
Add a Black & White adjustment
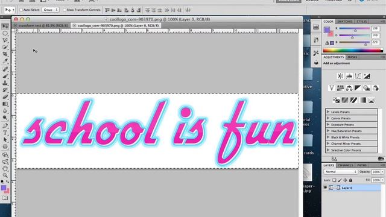358,88
